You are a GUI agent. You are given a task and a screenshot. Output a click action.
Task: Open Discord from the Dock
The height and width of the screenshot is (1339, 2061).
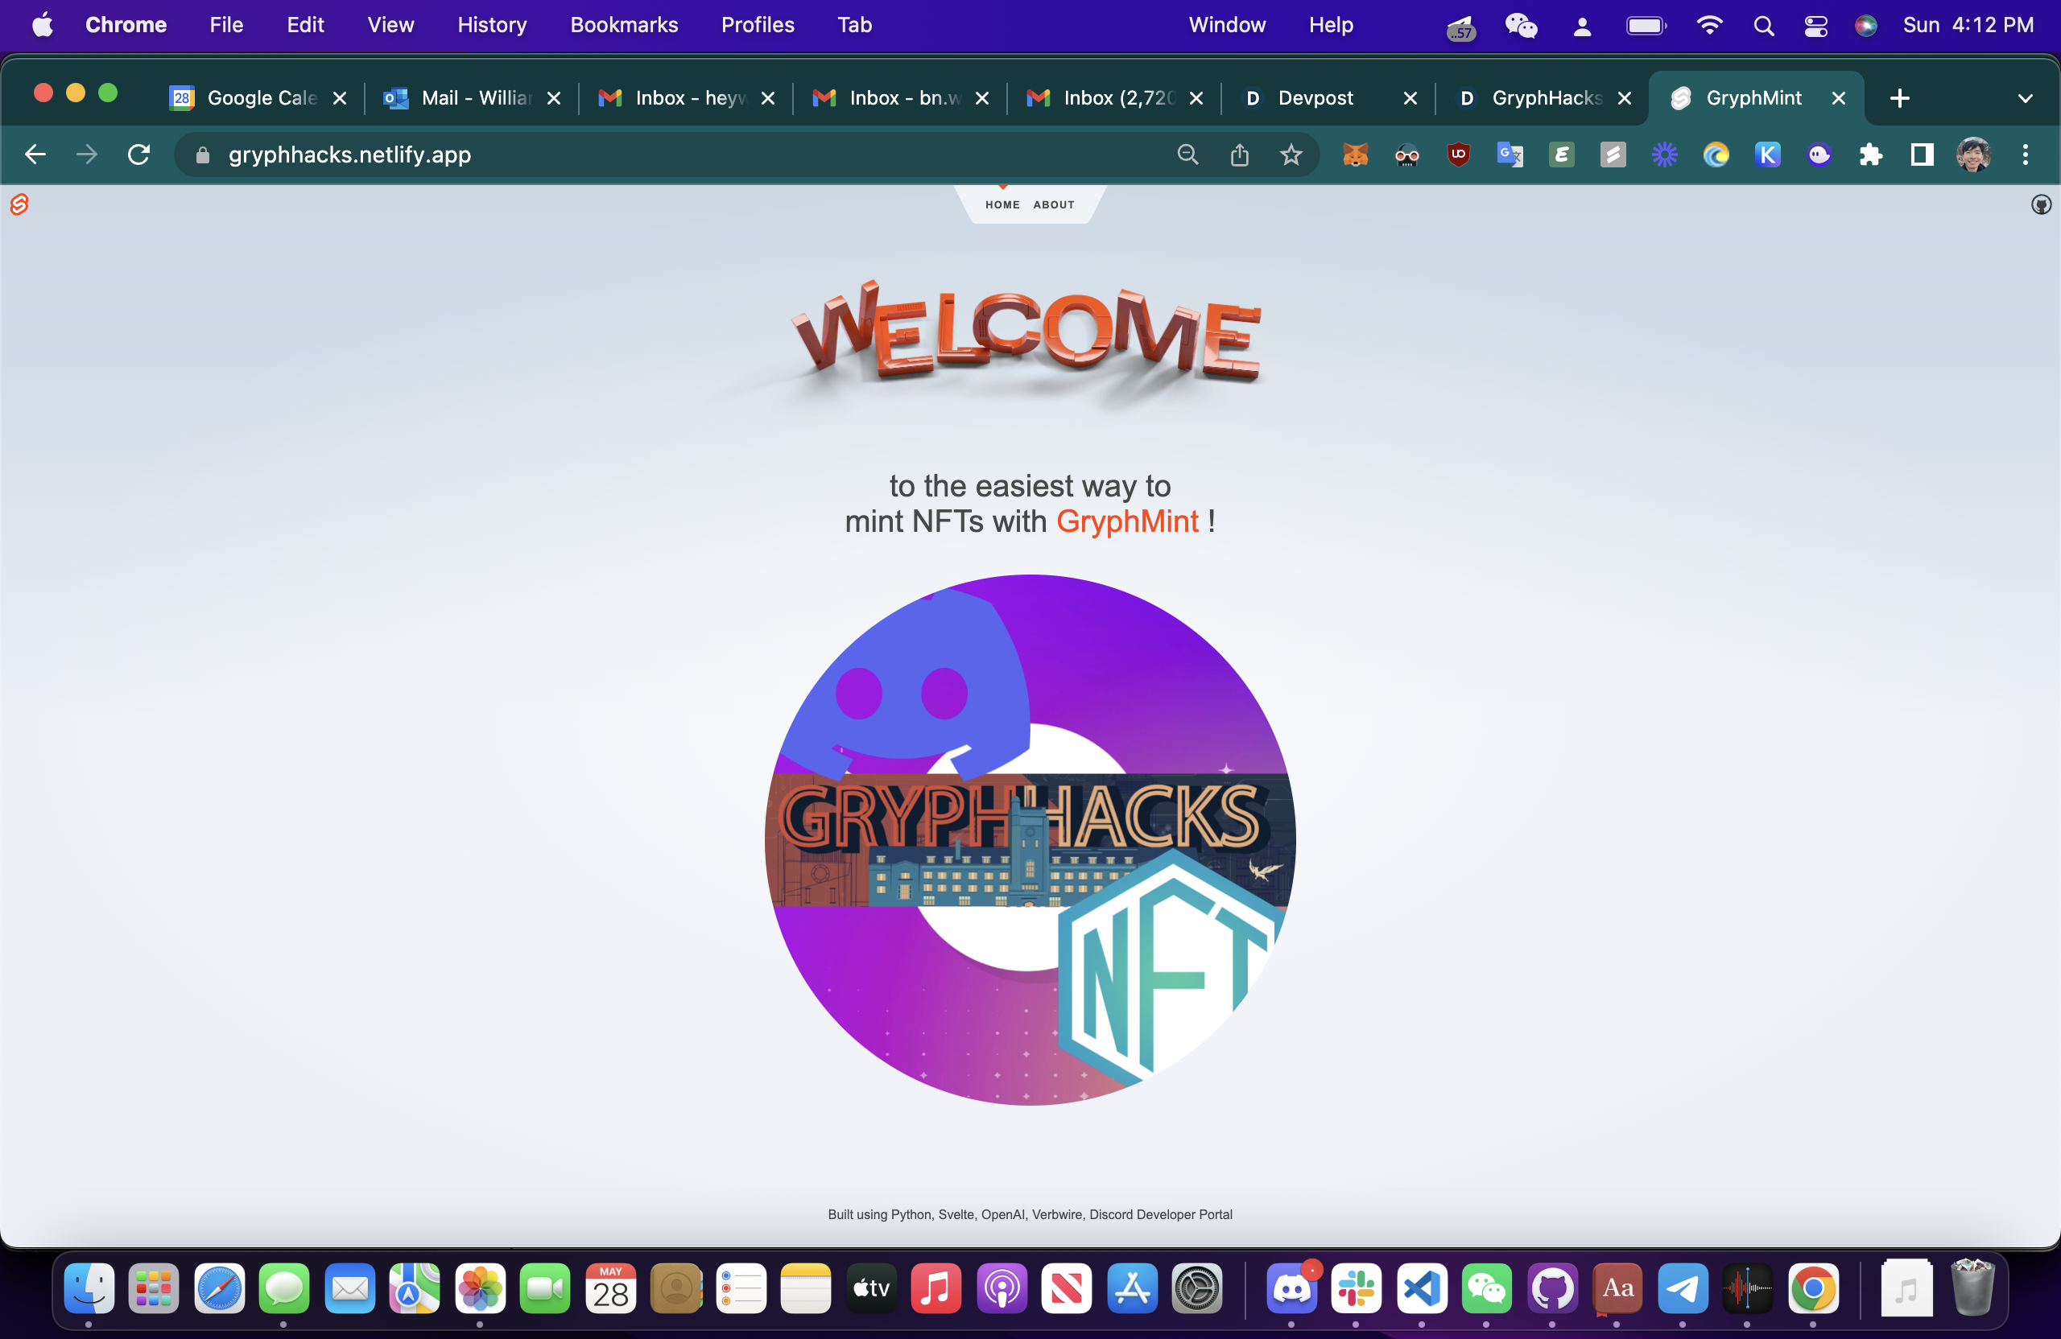click(1291, 1289)
